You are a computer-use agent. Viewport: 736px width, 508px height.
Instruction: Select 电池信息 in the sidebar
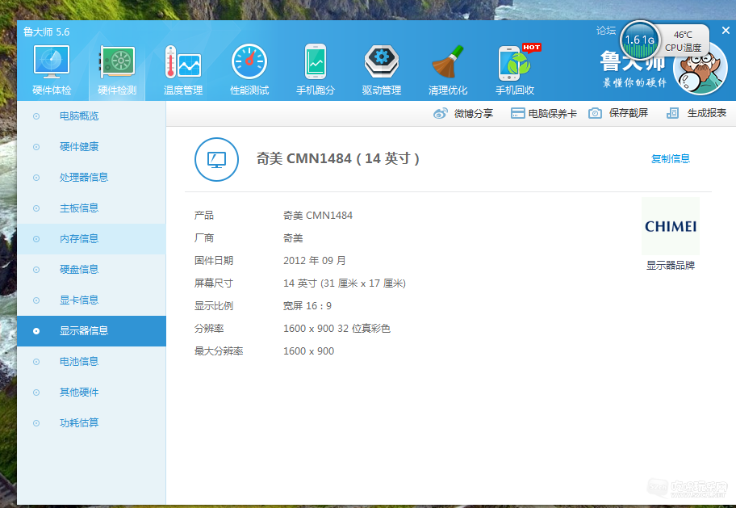[x=91, y=361]
